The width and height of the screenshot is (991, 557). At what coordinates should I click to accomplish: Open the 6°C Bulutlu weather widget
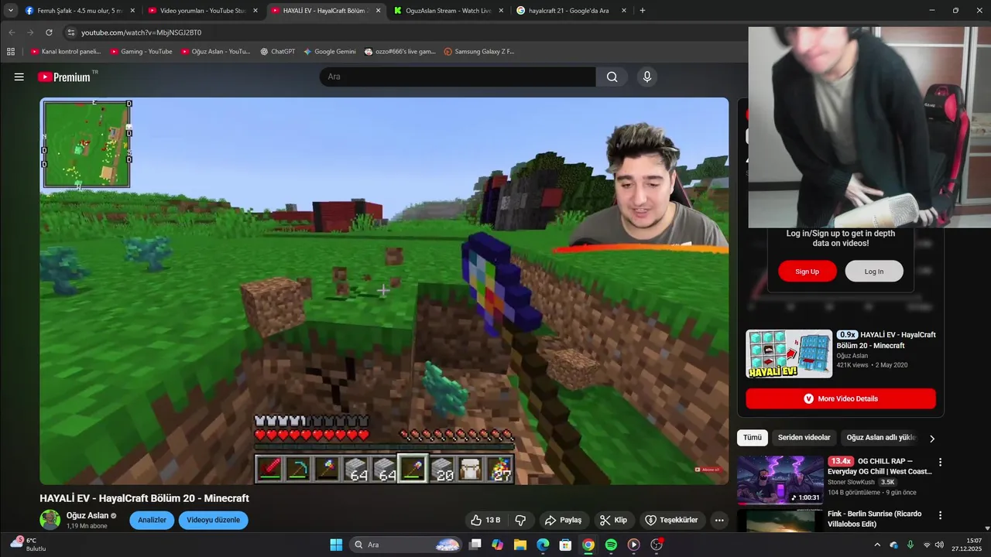coord(27,545)
